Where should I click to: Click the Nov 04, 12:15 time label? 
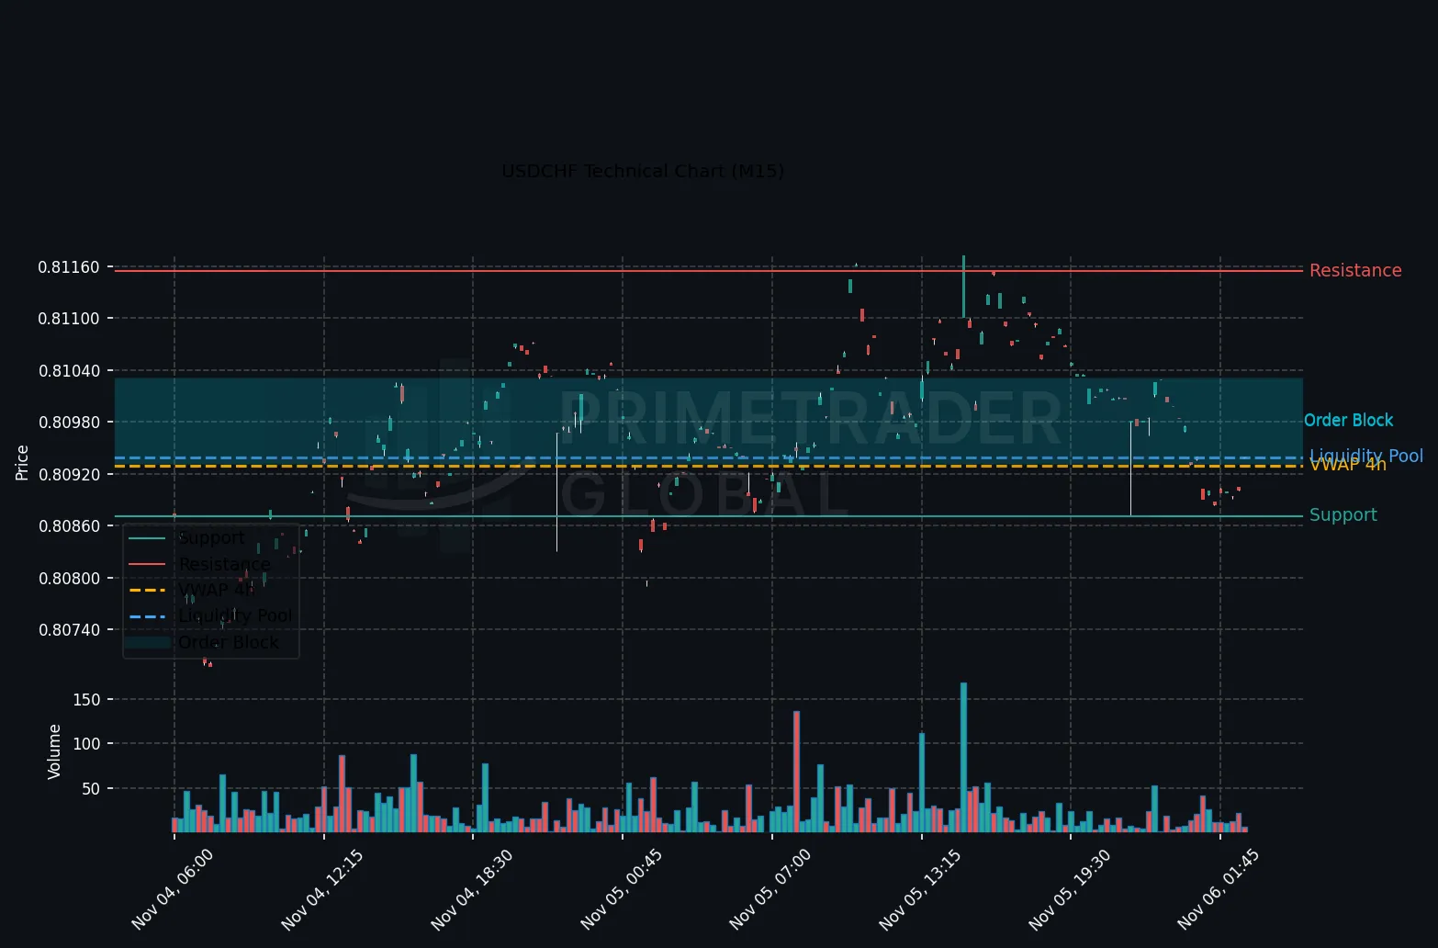click(322, 889)
